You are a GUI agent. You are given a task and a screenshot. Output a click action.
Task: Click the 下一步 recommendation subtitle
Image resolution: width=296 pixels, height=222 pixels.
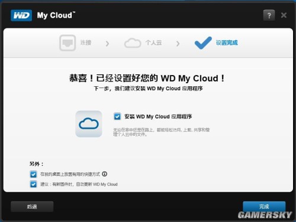click(148, 89)
